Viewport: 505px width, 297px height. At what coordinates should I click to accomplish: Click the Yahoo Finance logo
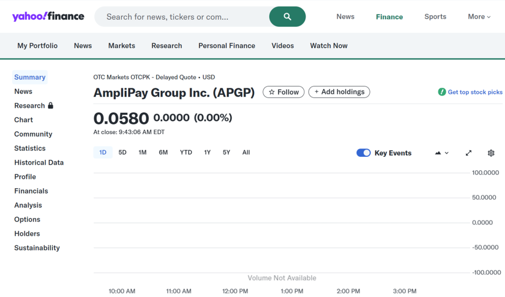tap(48, 16)
